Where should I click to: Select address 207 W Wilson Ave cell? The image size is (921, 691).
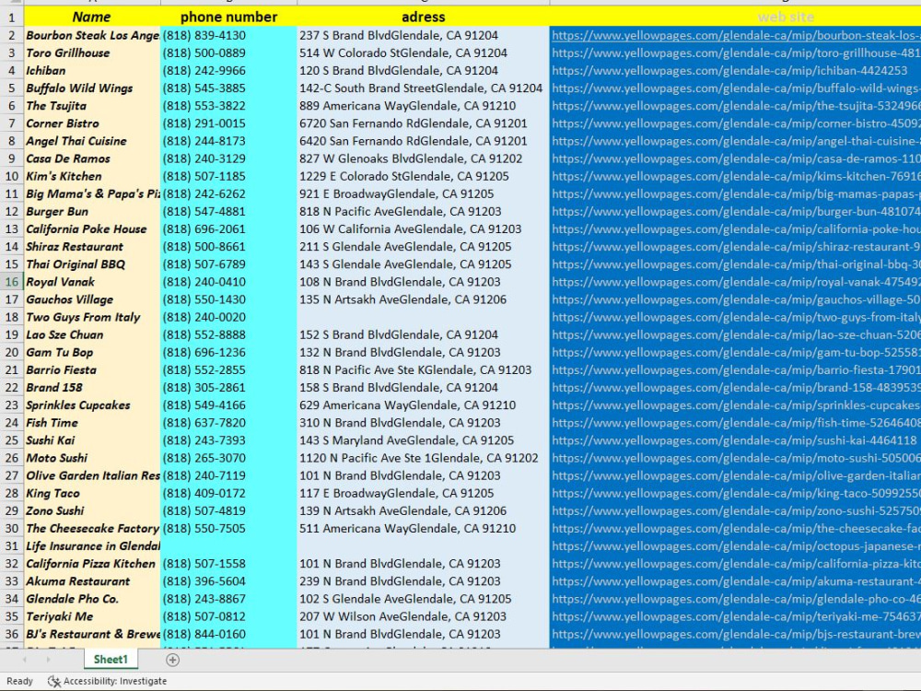pos(423,616)
